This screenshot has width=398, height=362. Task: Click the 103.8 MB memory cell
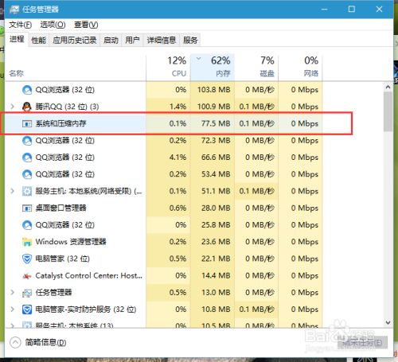point(213,90)
